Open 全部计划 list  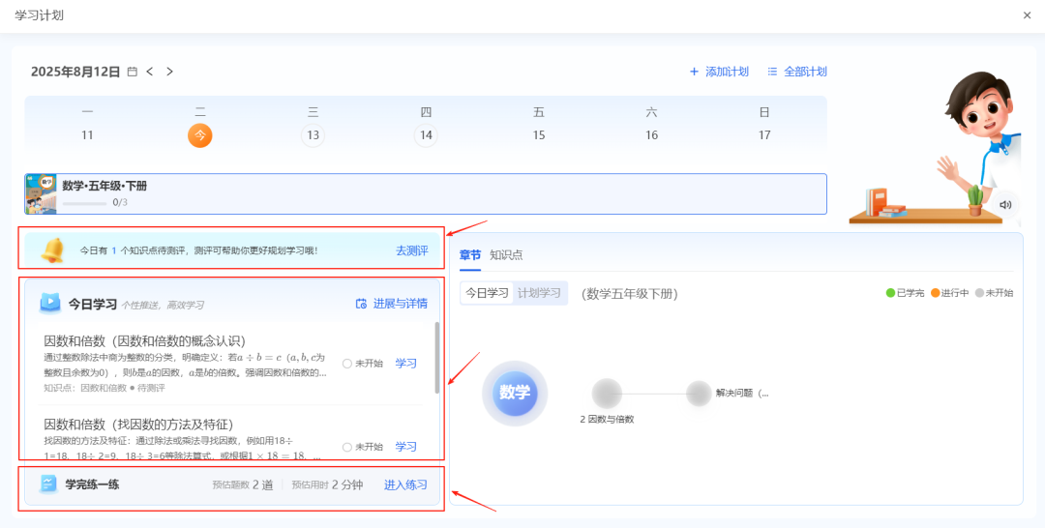coord(796,72)
